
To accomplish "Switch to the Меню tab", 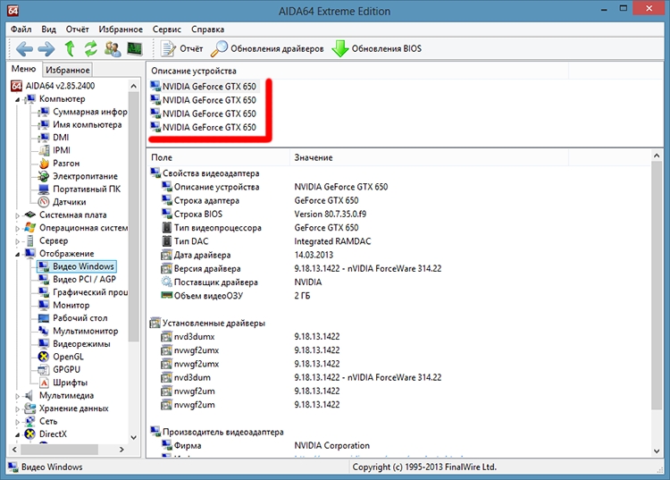I will tap(23, 69).
